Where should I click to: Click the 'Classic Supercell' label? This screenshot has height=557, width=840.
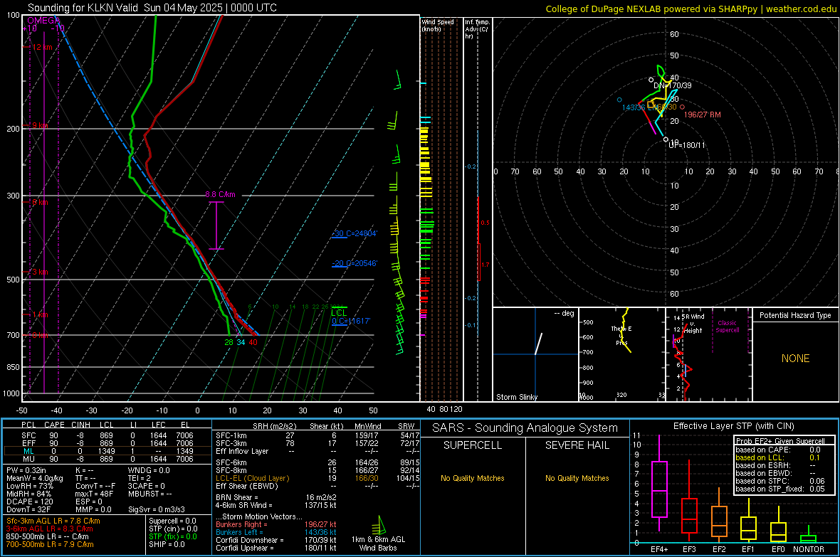727,327
